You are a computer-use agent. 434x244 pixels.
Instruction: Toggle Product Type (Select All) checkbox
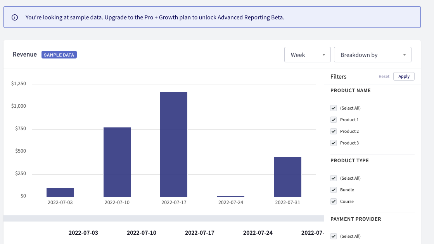click(334, 178)
